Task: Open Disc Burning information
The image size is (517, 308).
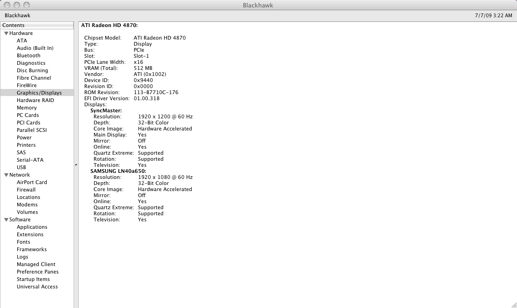Action: pos(32,70)
